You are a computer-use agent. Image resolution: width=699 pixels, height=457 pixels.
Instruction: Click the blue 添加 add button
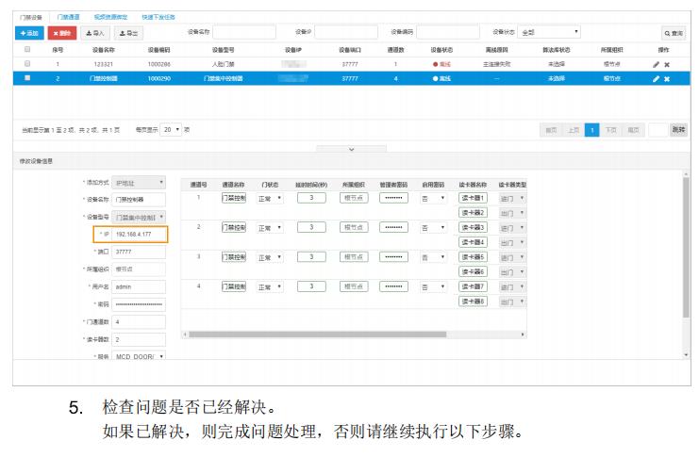29,33
